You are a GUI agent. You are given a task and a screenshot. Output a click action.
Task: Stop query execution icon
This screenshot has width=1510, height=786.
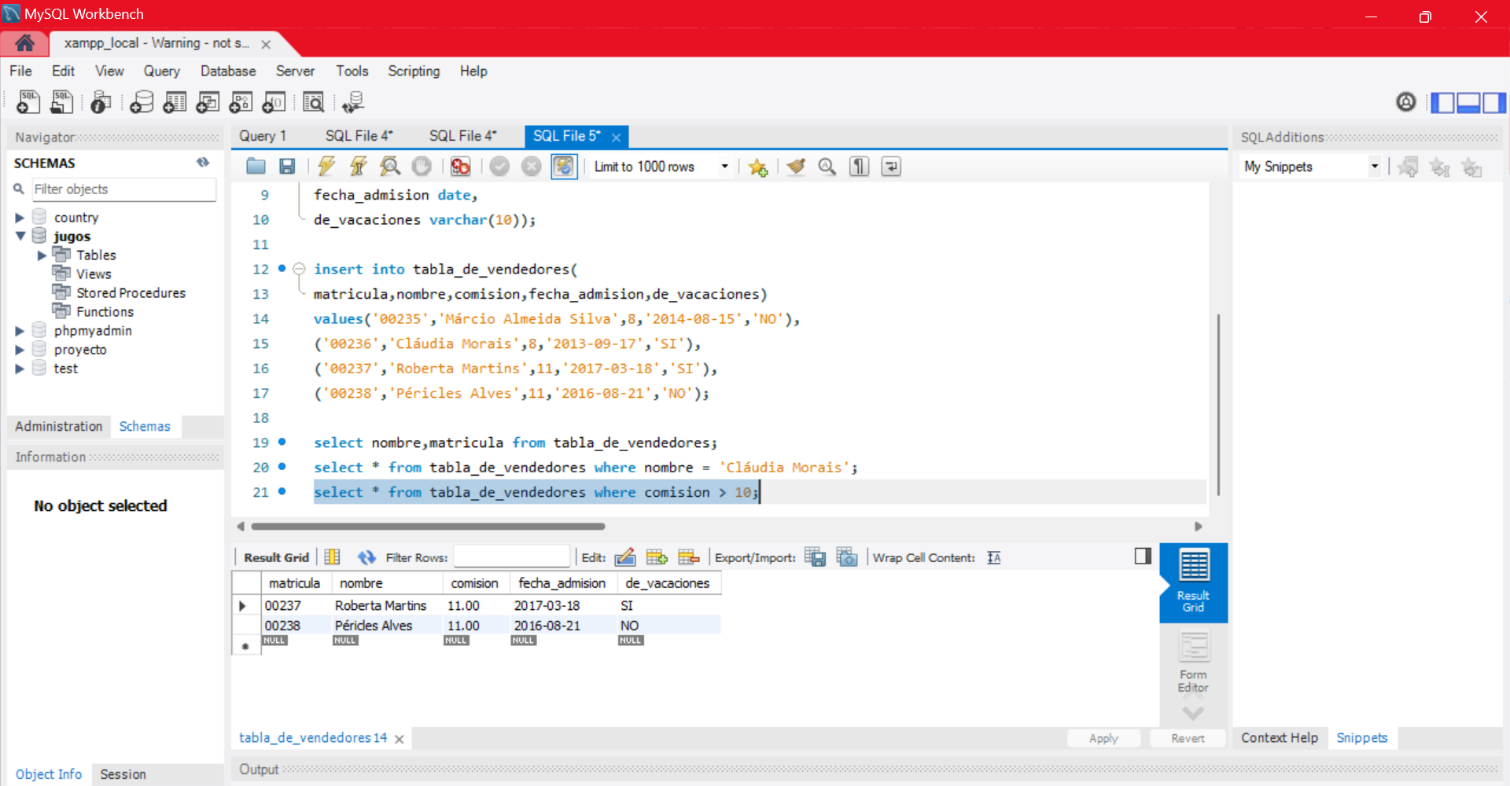422,166
